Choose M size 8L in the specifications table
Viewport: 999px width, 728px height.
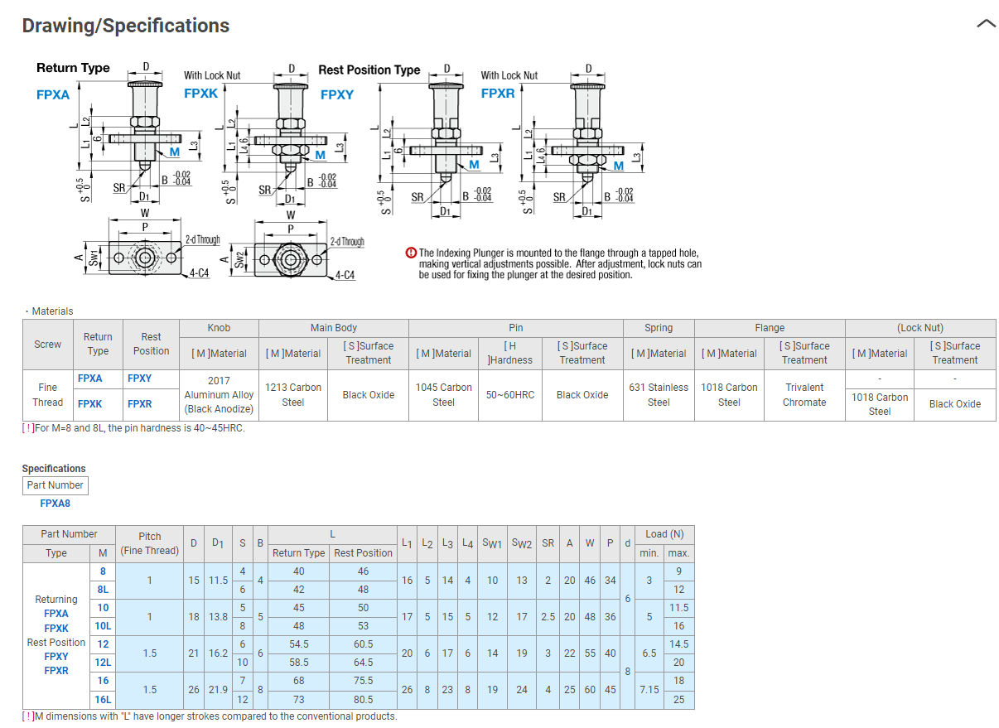pyautogui.click(x=103, y=590)
